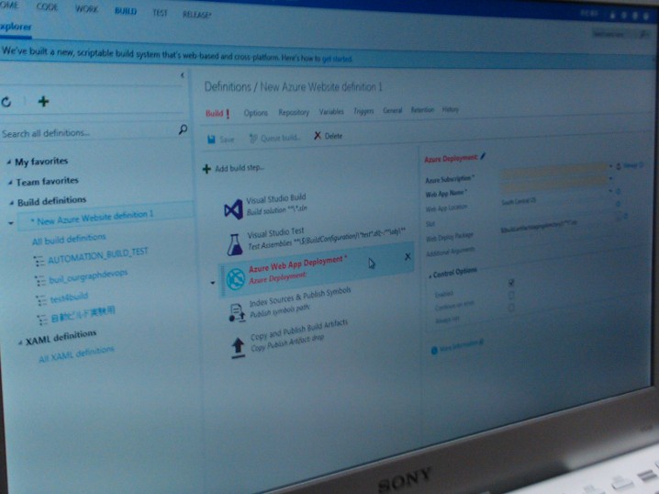Click the Add build step label

click(x=240, y=168)
